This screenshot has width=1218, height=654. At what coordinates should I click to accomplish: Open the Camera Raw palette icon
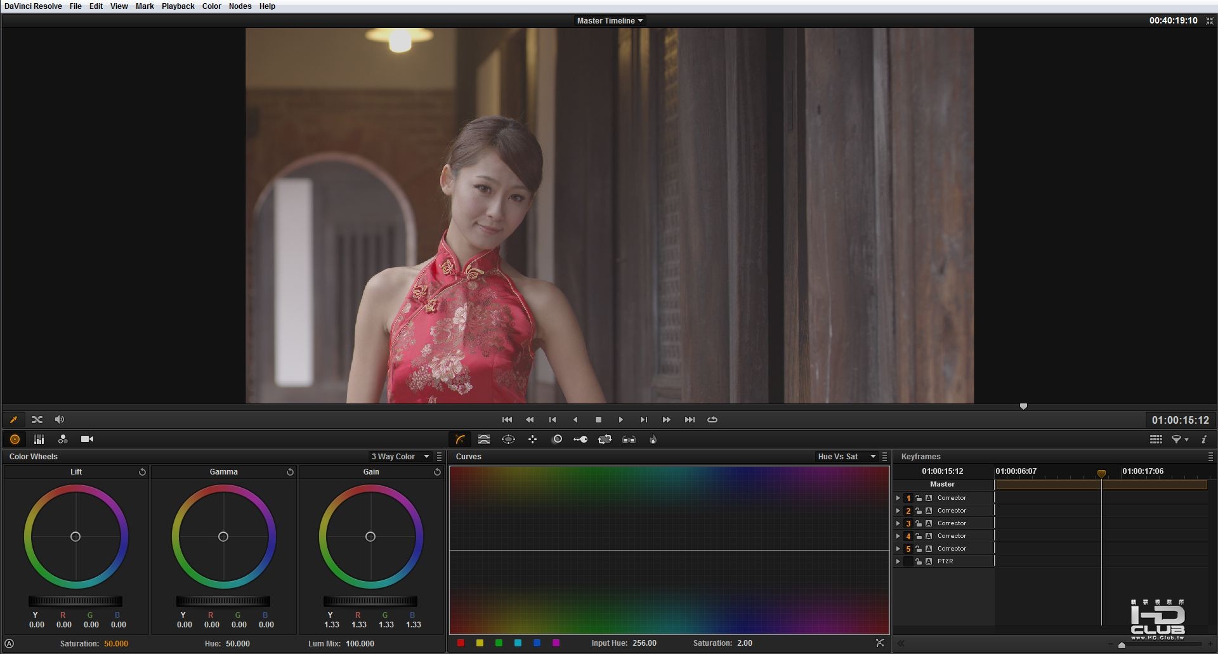[x=87, y=439]
